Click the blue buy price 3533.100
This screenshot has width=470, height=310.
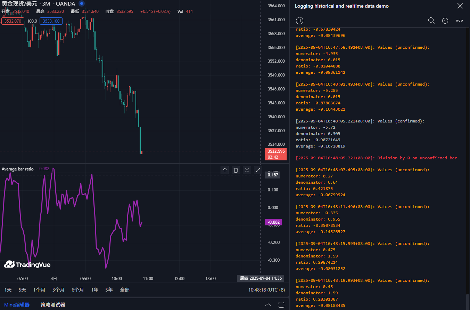pos(51,21)
